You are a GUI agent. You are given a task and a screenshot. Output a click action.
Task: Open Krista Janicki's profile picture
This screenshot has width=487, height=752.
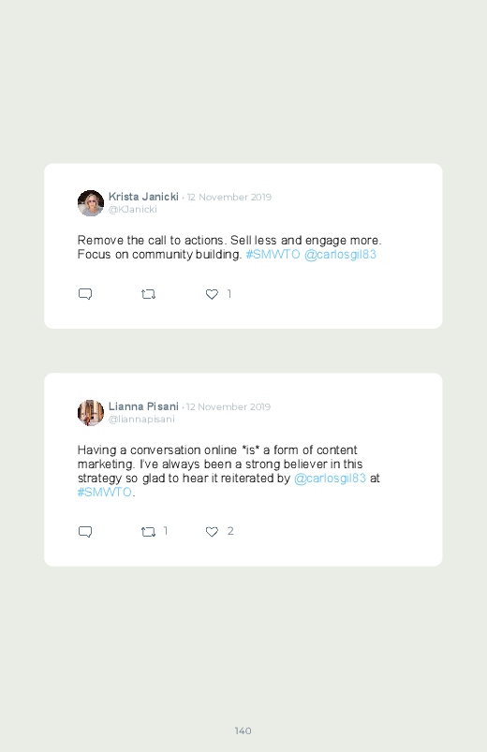click(x=91, y=203)
